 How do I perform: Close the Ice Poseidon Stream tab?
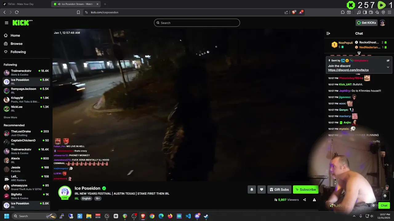98,4
